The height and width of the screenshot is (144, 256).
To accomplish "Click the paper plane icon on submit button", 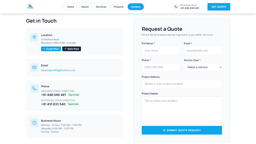I will point(164,130).
